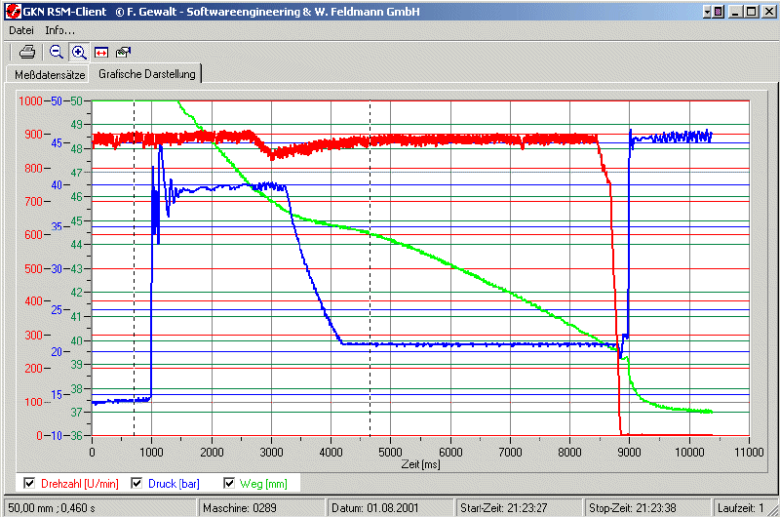Viewport: 780px width, 517px height.
Task: Click the printer icon in the toolbar
Action: (x=28, y=52)
